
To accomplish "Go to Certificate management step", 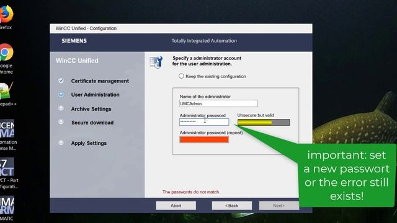I will pyautogui.click(x=100, y=81).
